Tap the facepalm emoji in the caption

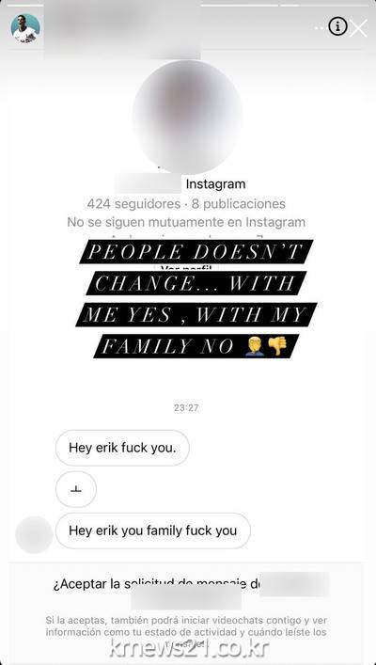(x=255, y=346)
